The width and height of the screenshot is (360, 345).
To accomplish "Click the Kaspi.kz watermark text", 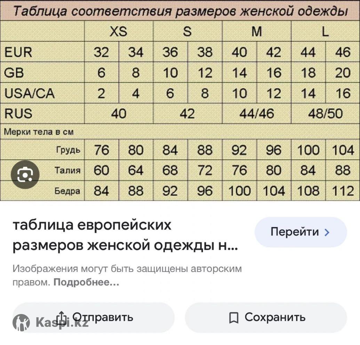I will [62, 322].
